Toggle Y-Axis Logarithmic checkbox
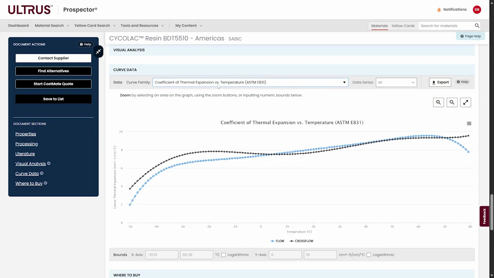The width and height of the screenshot is (494, 278). pos(369,255)
